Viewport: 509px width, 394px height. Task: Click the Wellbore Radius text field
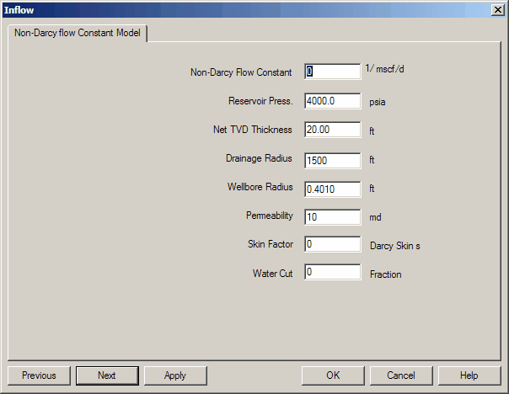pos(333,189)
